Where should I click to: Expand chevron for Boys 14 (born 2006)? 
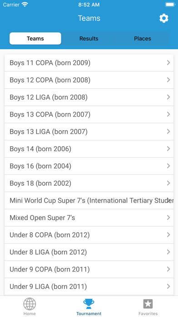(x=168, y=149)
